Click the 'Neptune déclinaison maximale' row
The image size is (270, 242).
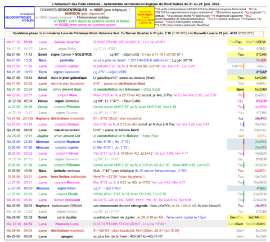tap(136, 118)
